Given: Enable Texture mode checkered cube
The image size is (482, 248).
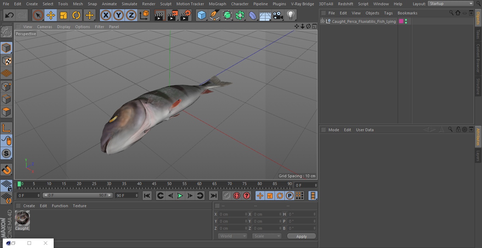Looking at the screenshot, I should click(x=6, y=61).
